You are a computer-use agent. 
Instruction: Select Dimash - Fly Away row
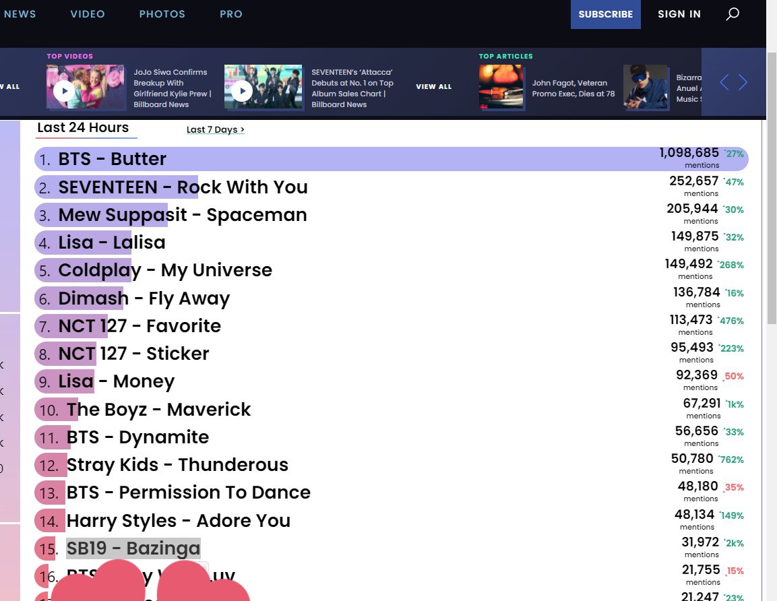point(392,298)
